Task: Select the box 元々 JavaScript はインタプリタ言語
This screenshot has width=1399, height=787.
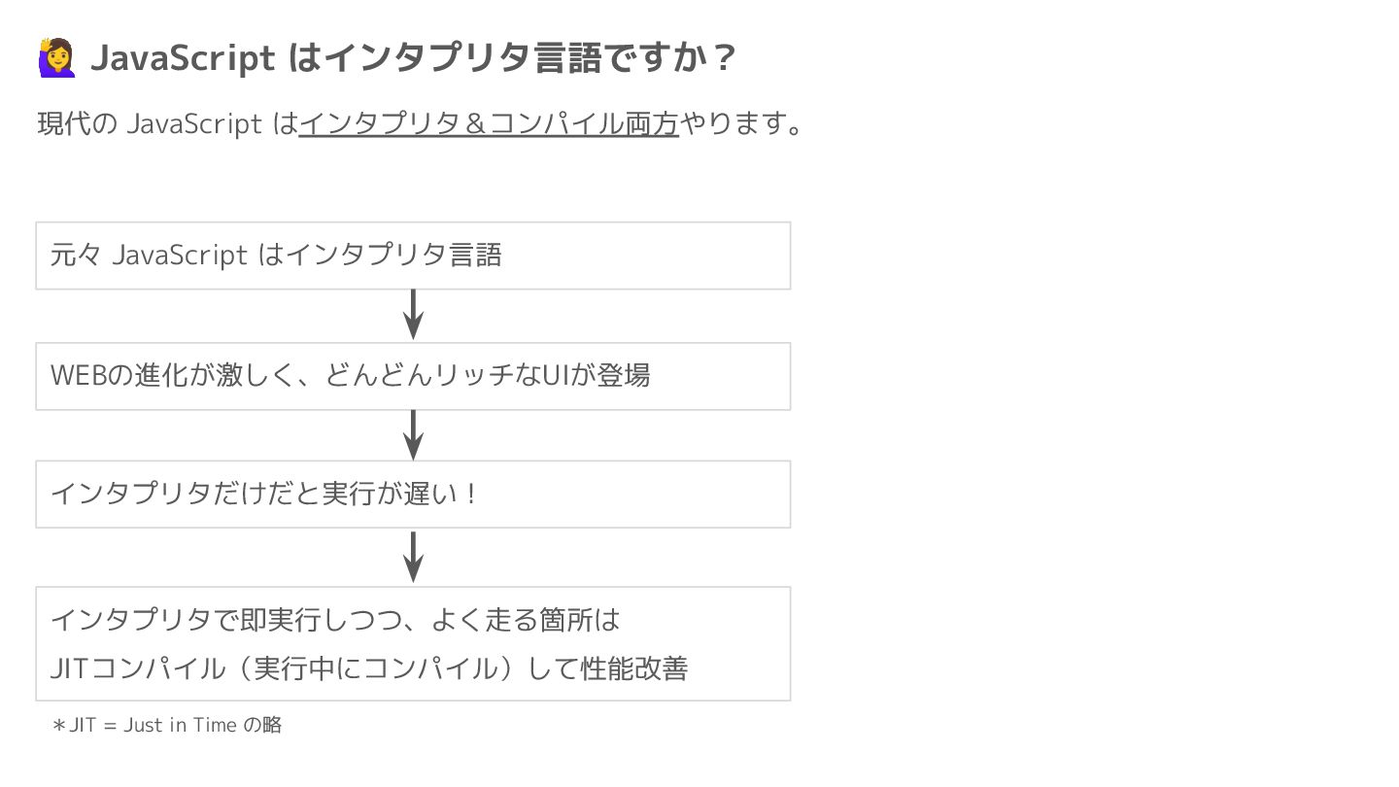Action: [x=413, y=256]
